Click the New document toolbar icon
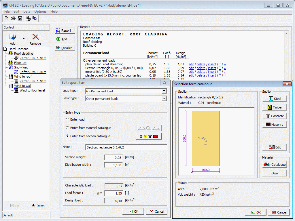Viewport: 295px width, 221px height. coord(6,18)
